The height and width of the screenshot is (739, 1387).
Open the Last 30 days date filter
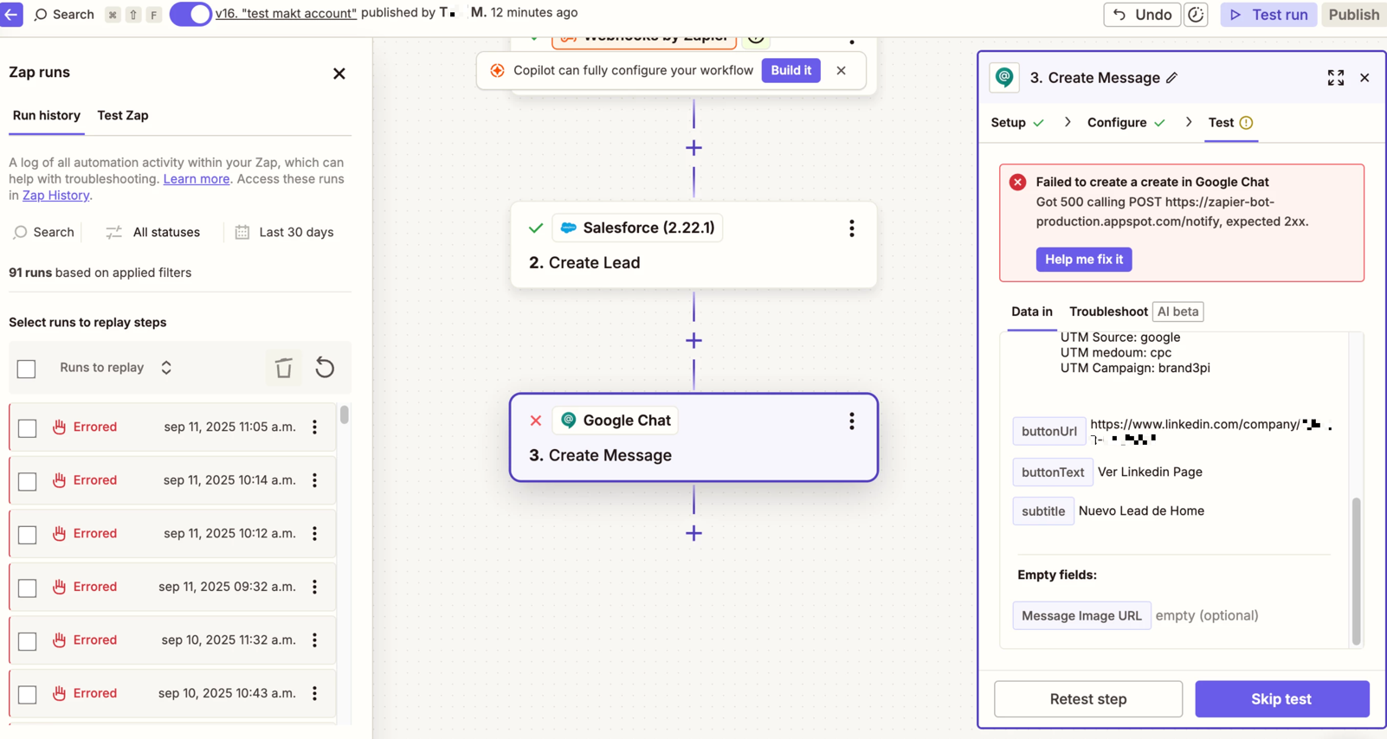tap(285, 232)
